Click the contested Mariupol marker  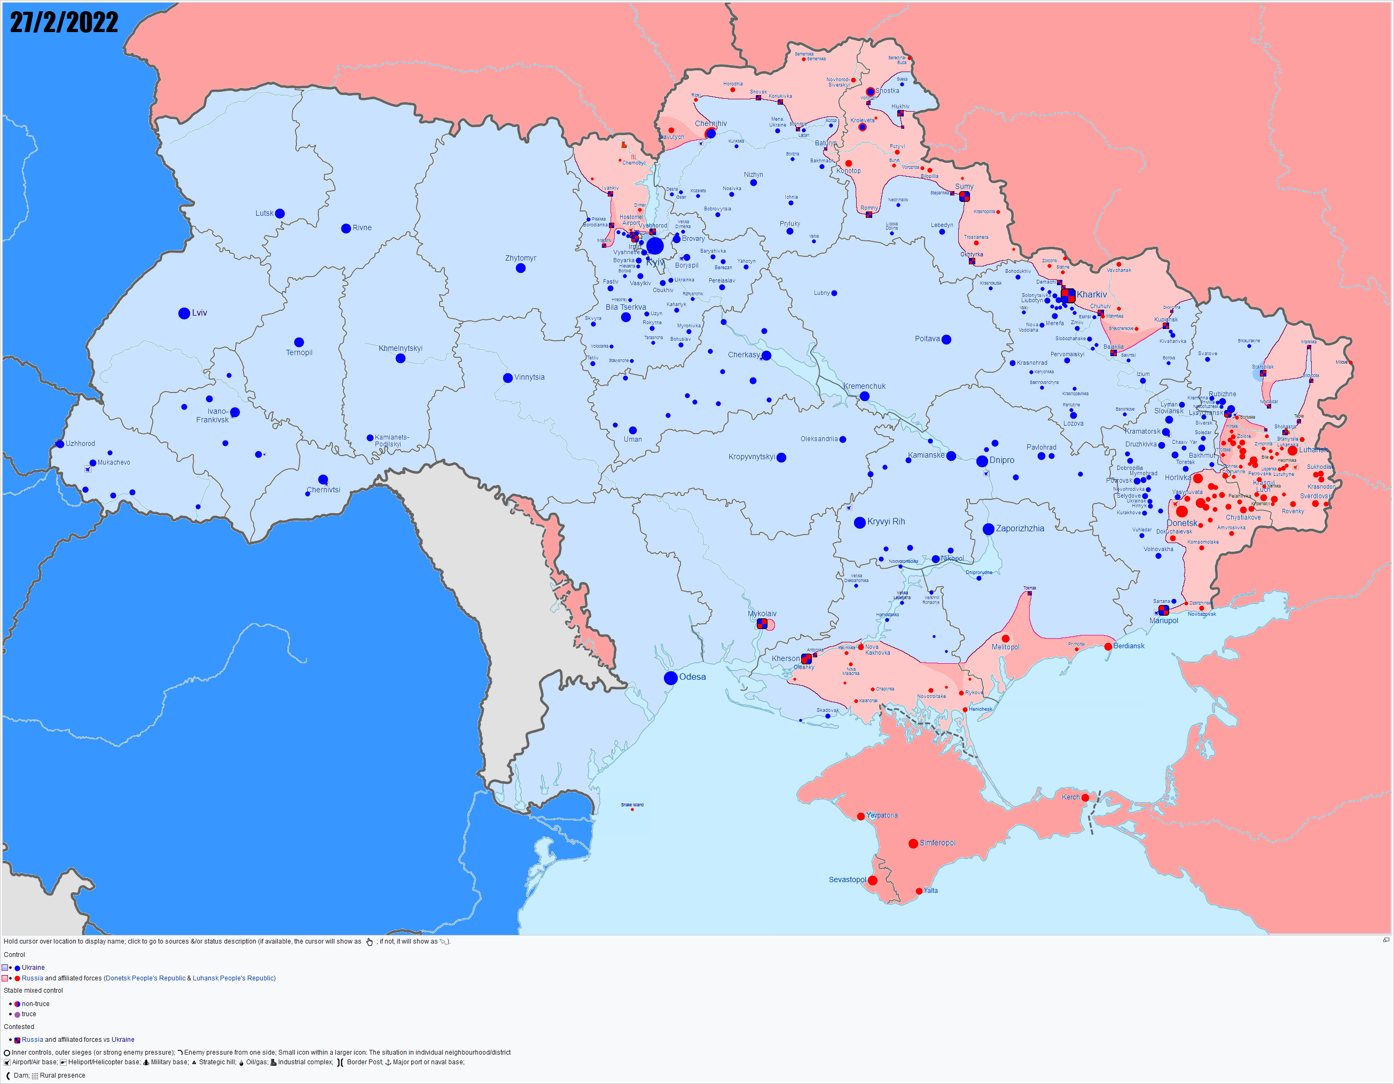[x=1164, y=610]
